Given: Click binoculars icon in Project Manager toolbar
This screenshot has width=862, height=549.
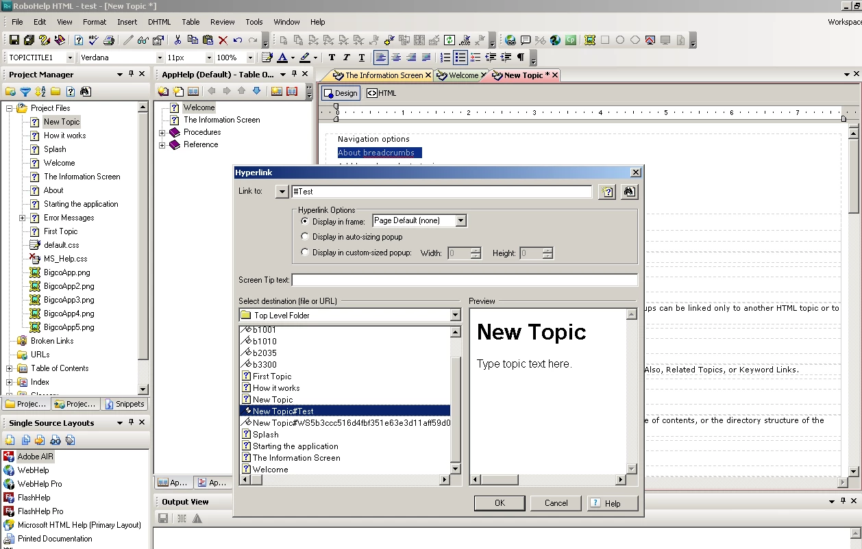Looking at the screenshot, I should point(86,91).
